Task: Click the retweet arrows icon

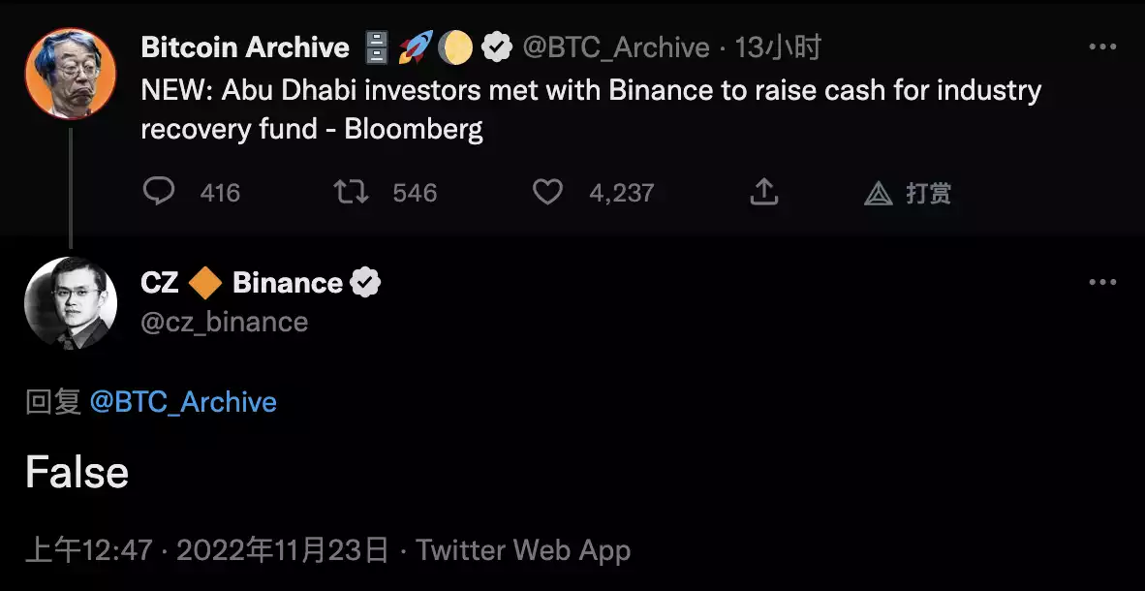Action: coord(351,192)
